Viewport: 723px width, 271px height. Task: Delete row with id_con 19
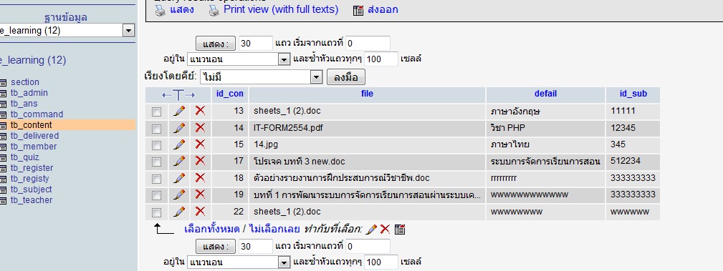pos(200,194)
